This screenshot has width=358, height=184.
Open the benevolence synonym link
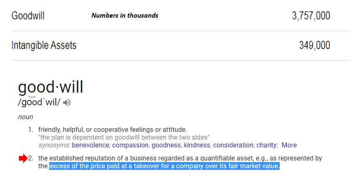pos(91,145)
